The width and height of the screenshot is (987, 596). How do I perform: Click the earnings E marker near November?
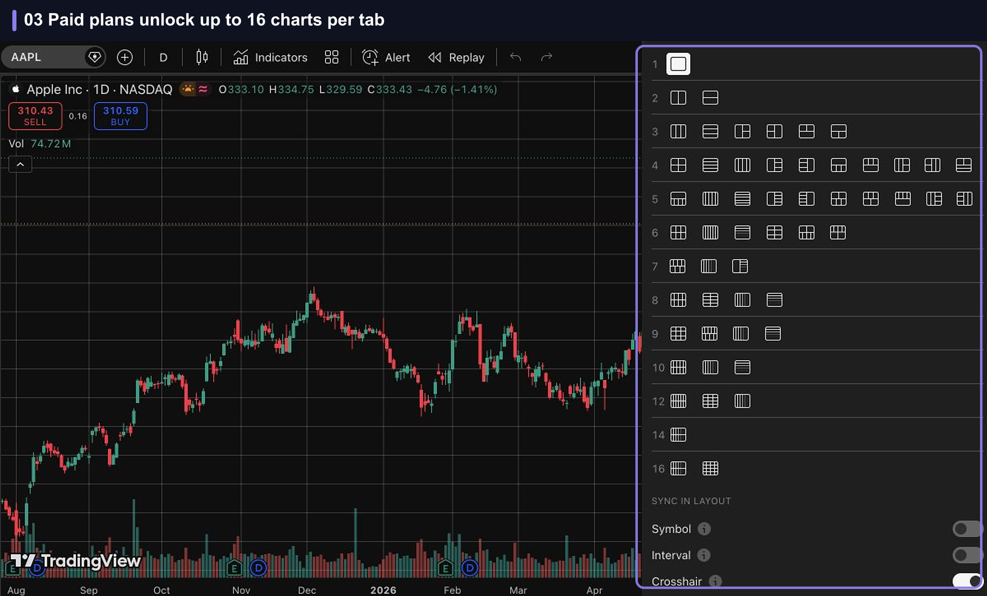point(234,568)
